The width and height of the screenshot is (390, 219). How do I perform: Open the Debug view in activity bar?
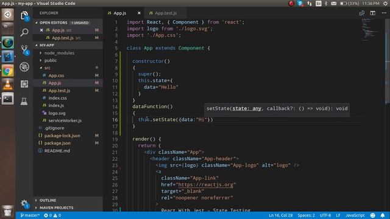click(x=24, y=67)
